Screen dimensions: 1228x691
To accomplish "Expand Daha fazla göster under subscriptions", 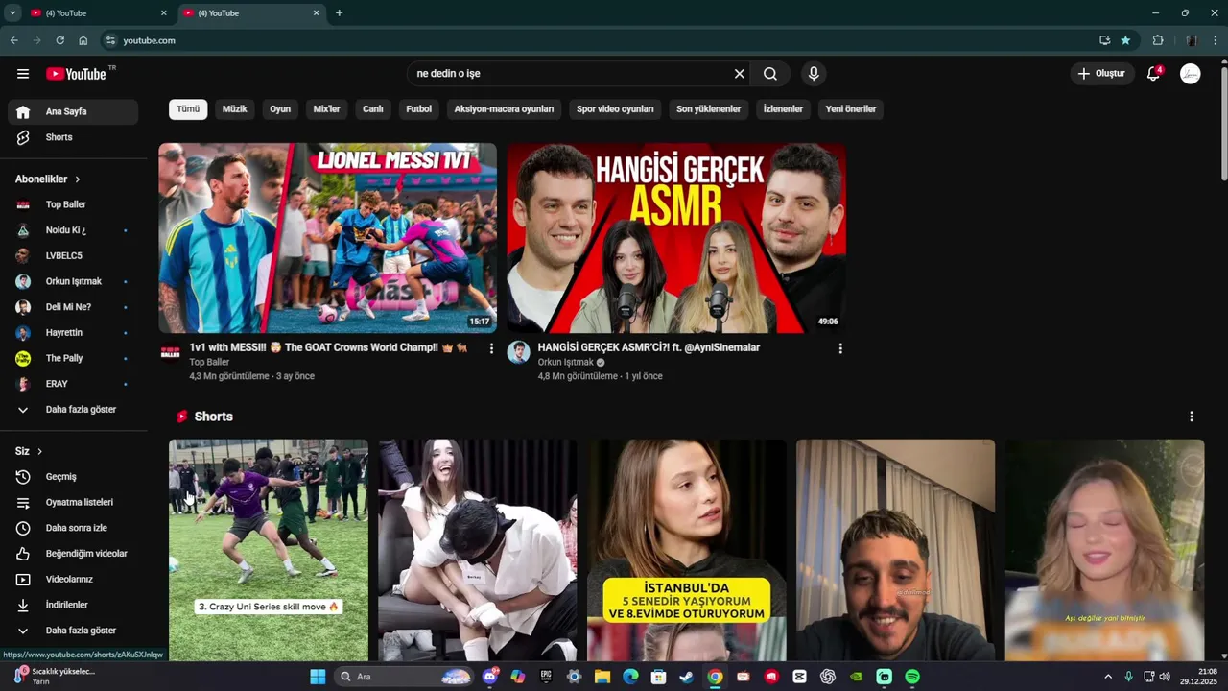I will pyautogui.click(x=73, y=410).
